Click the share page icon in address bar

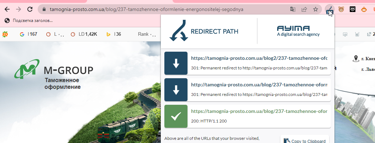pos(304,9)
